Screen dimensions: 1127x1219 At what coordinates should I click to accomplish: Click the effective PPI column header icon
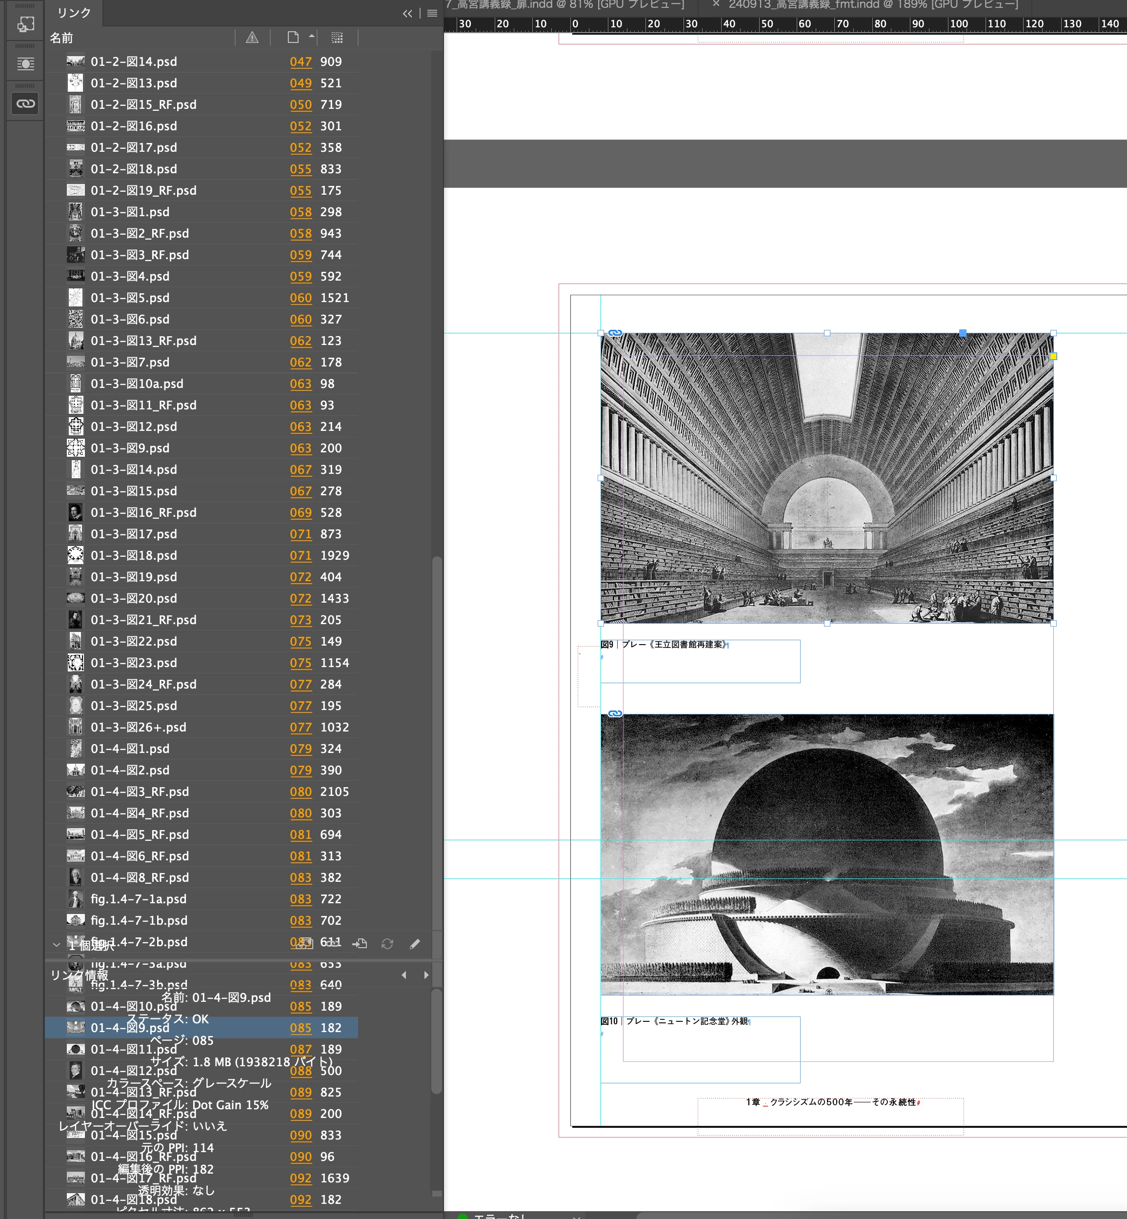[x=337, y=38]
